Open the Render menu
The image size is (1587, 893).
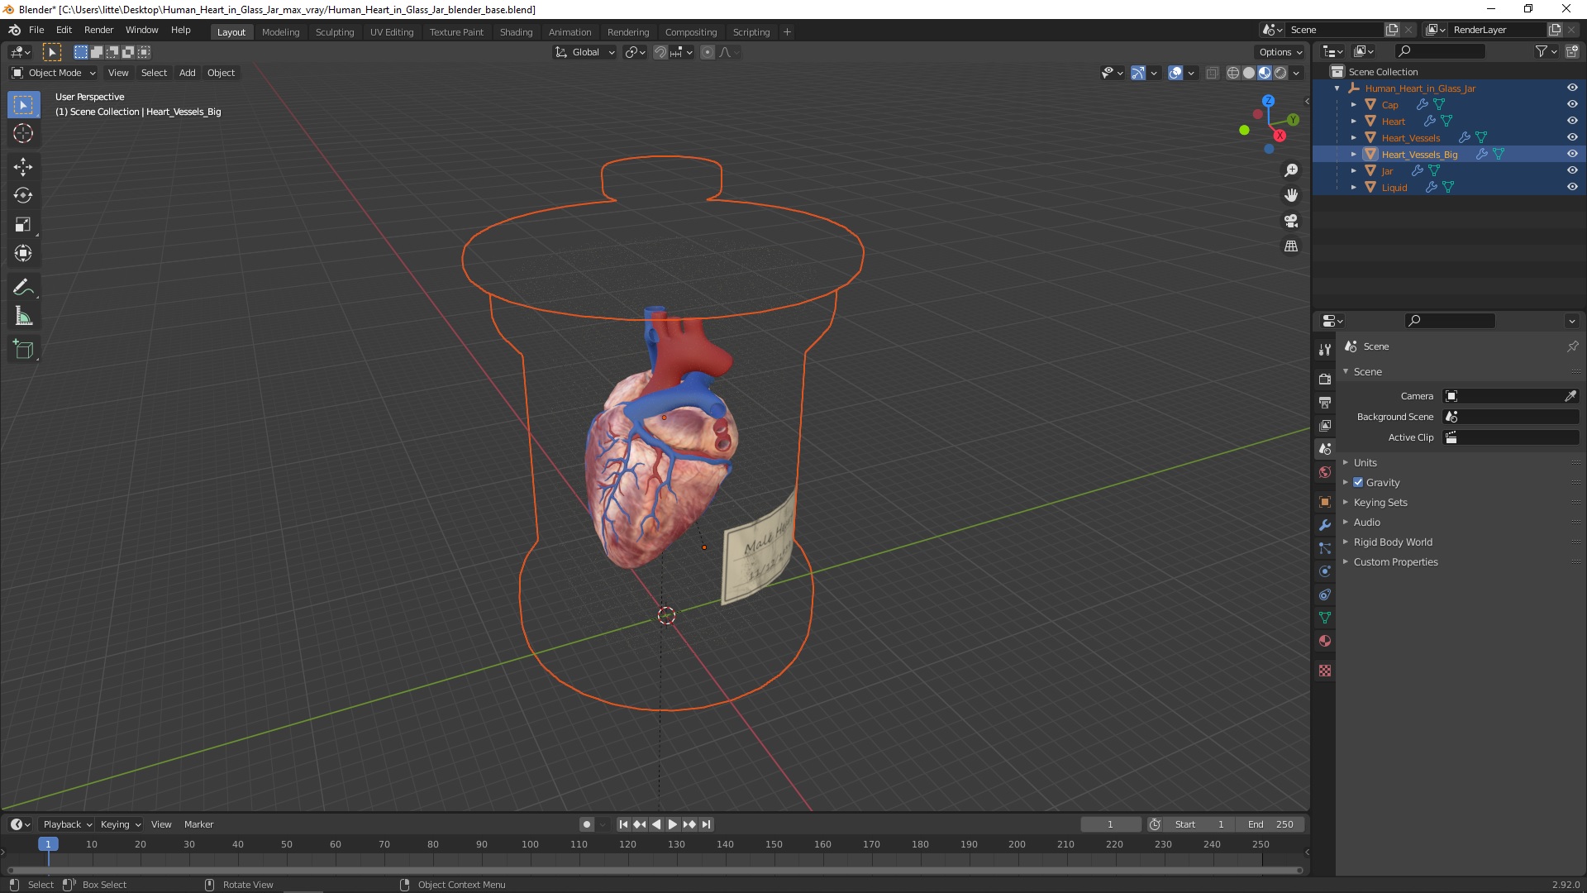[x=98, y=30]
